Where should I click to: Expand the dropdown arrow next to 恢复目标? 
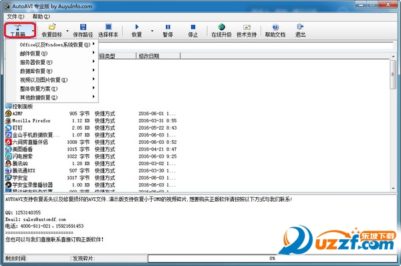tap(68, 31)
